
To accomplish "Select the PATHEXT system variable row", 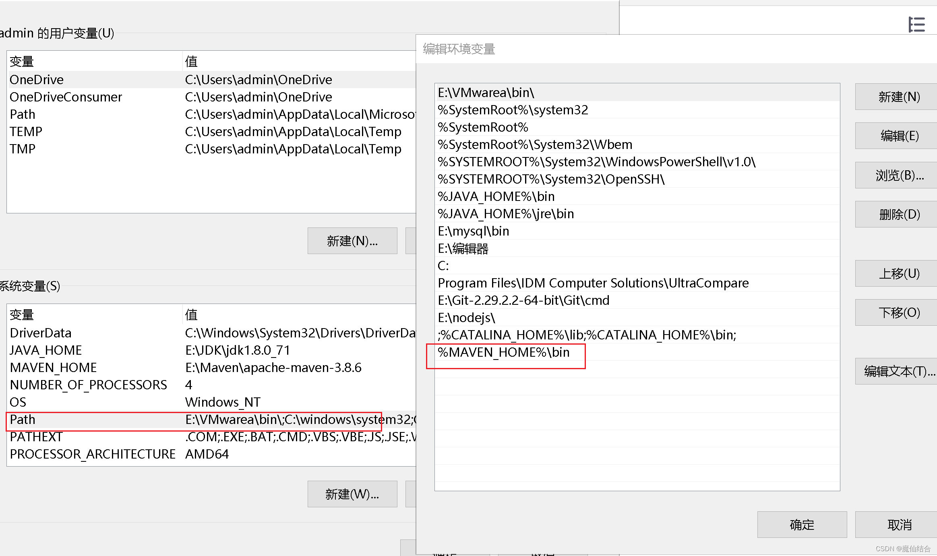I will [x=211, y=437].
